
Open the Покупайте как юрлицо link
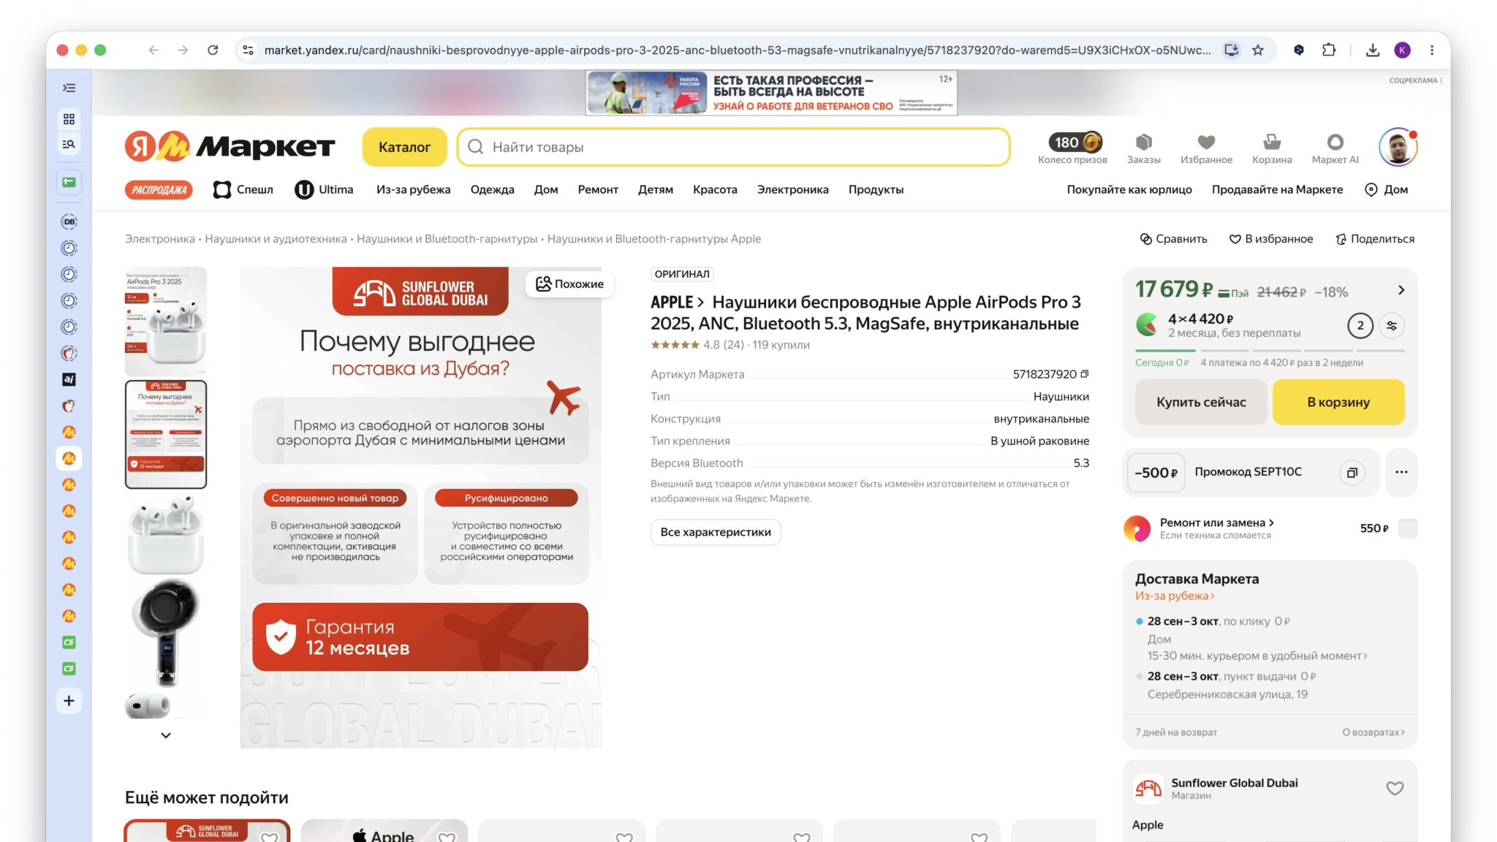tap(1129, 190)
